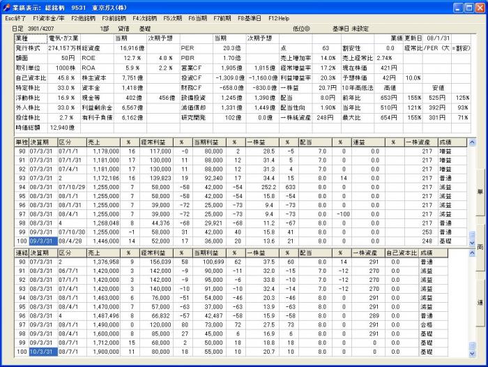Image resolution: width=488 pixels, height=367 pixels.
Task: Click the application icon in title bar
Action: click(x=6, y=8)
